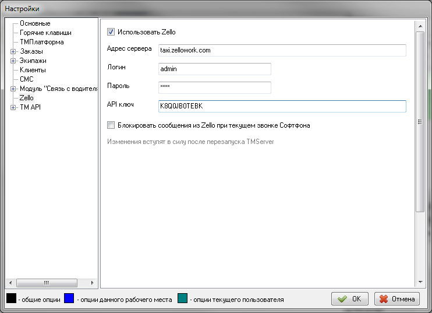Click the Адрес сервера input field
The image size is (432, 313).
coord(282,50)
